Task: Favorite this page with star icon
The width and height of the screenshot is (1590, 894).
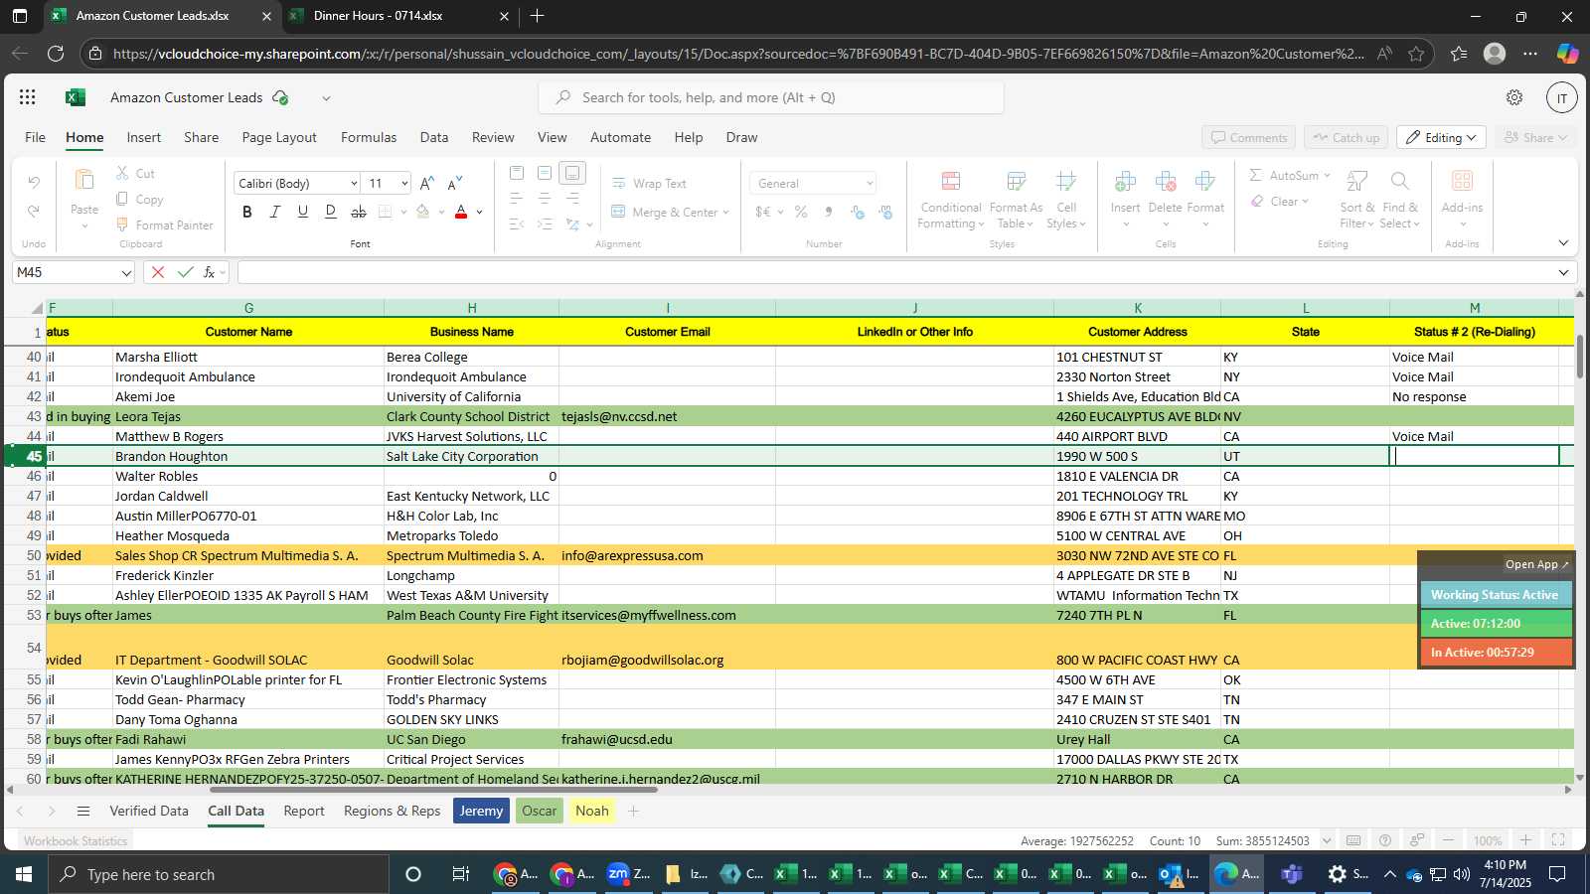Action: pyautogui.click(x=1416, y=54)
